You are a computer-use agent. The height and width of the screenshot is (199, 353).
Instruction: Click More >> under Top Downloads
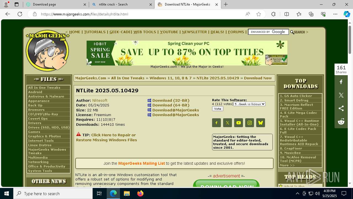click(287, 165)
